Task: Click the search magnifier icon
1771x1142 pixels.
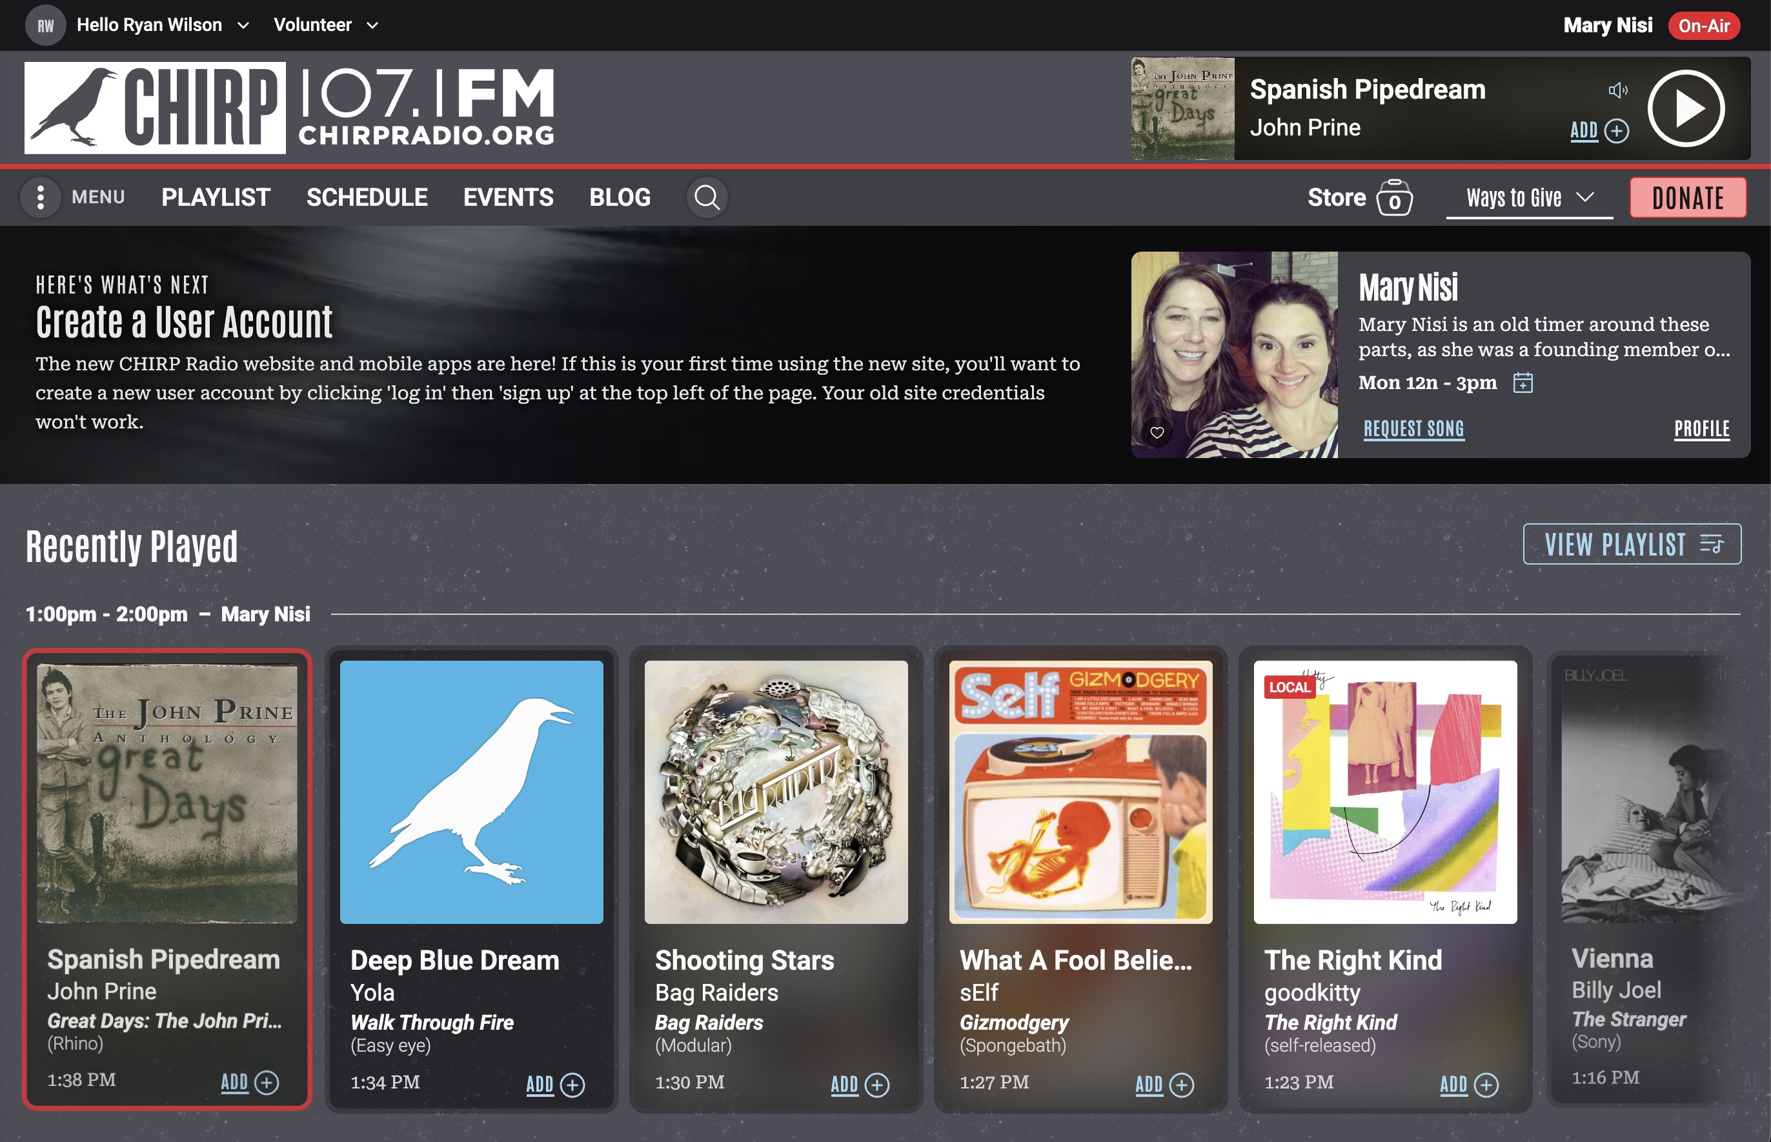Action: pos(707,197)
